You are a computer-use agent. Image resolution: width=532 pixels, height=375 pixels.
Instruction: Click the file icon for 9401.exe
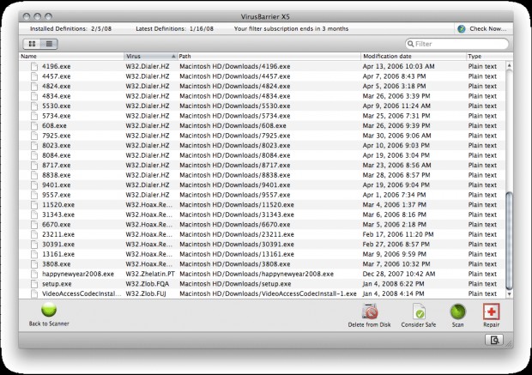[x=34, y=185]
